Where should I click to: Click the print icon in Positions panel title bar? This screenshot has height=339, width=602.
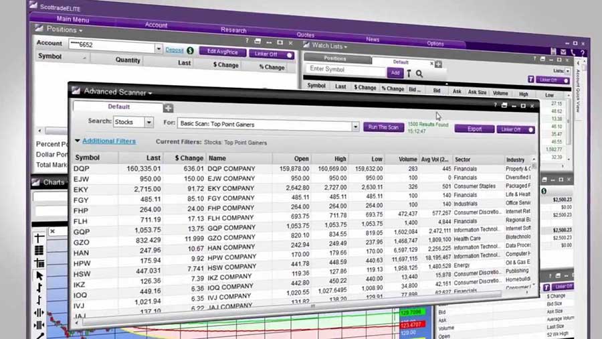pyautogui.click(x=258, y=41)
